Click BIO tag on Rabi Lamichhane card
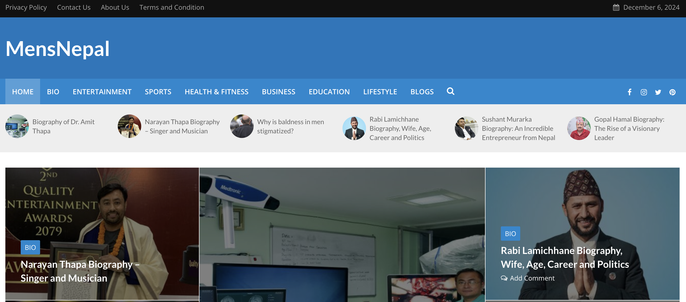This screenshot has width=686, height=302. [x=510, y=234]
